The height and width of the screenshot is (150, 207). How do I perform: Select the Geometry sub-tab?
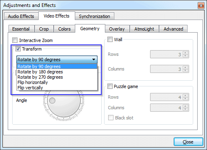tap(90, 29)
